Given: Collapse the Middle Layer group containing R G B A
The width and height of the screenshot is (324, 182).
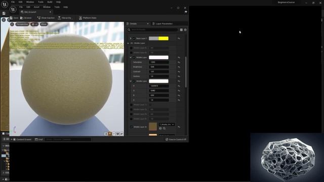Looking at the screenshot, I should click(131, 81).
